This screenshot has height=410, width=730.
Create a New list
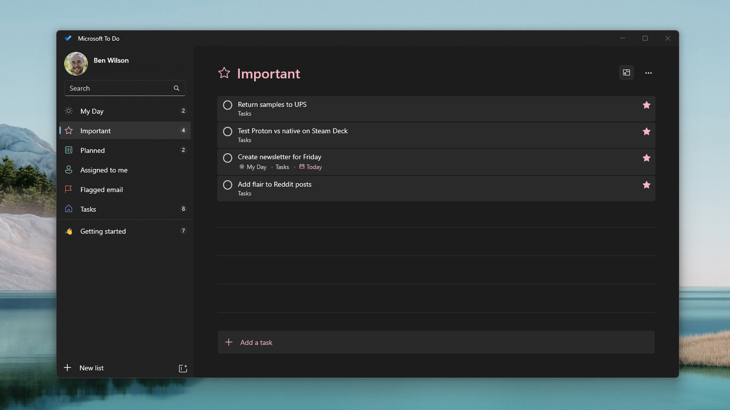point(91,368)
